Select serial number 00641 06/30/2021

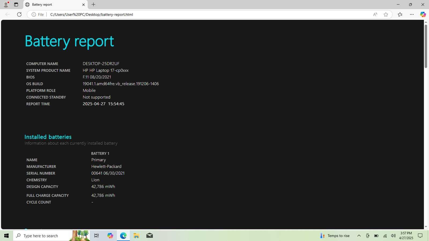tap(108, 173)
